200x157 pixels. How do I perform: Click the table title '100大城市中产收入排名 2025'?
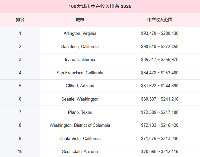100,6
